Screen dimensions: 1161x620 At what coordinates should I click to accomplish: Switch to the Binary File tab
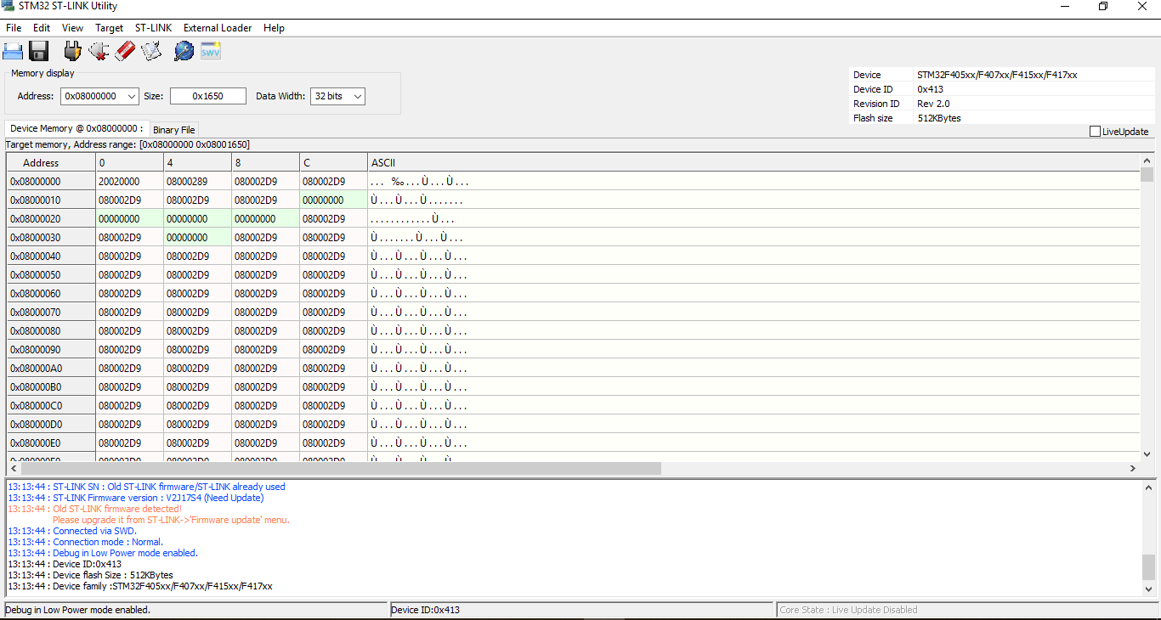click(x=174, y=130)
